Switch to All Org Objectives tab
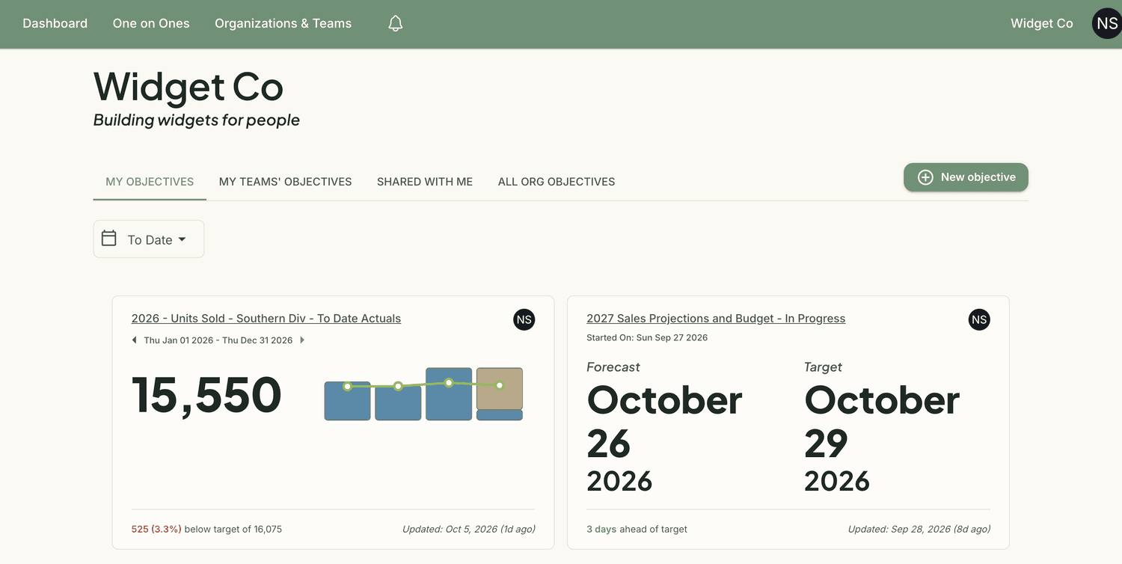Image resolution: width=1122 pixels, height=564 pixels. coord(557,182)
